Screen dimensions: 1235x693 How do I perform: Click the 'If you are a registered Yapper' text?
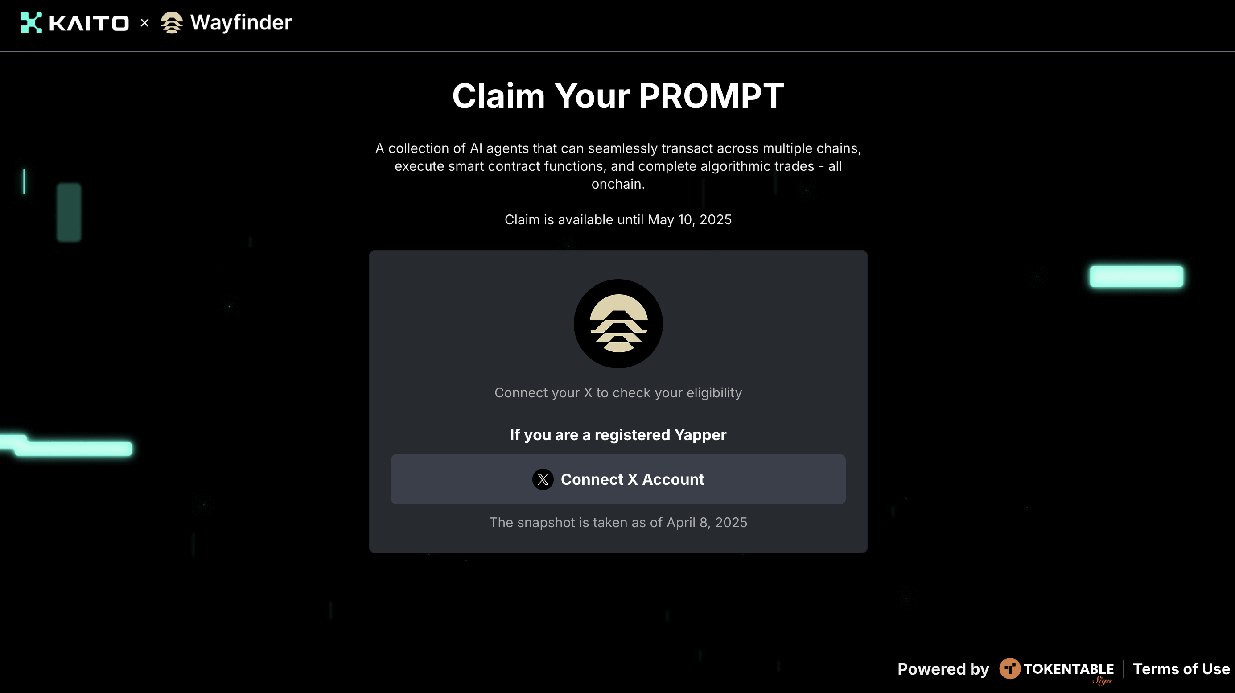pos(618,434)
